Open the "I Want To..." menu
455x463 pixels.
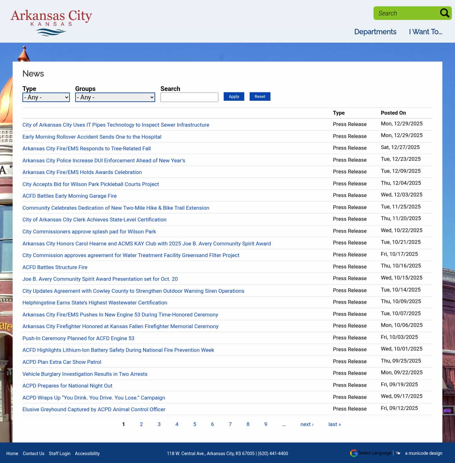tap(426, 32)
